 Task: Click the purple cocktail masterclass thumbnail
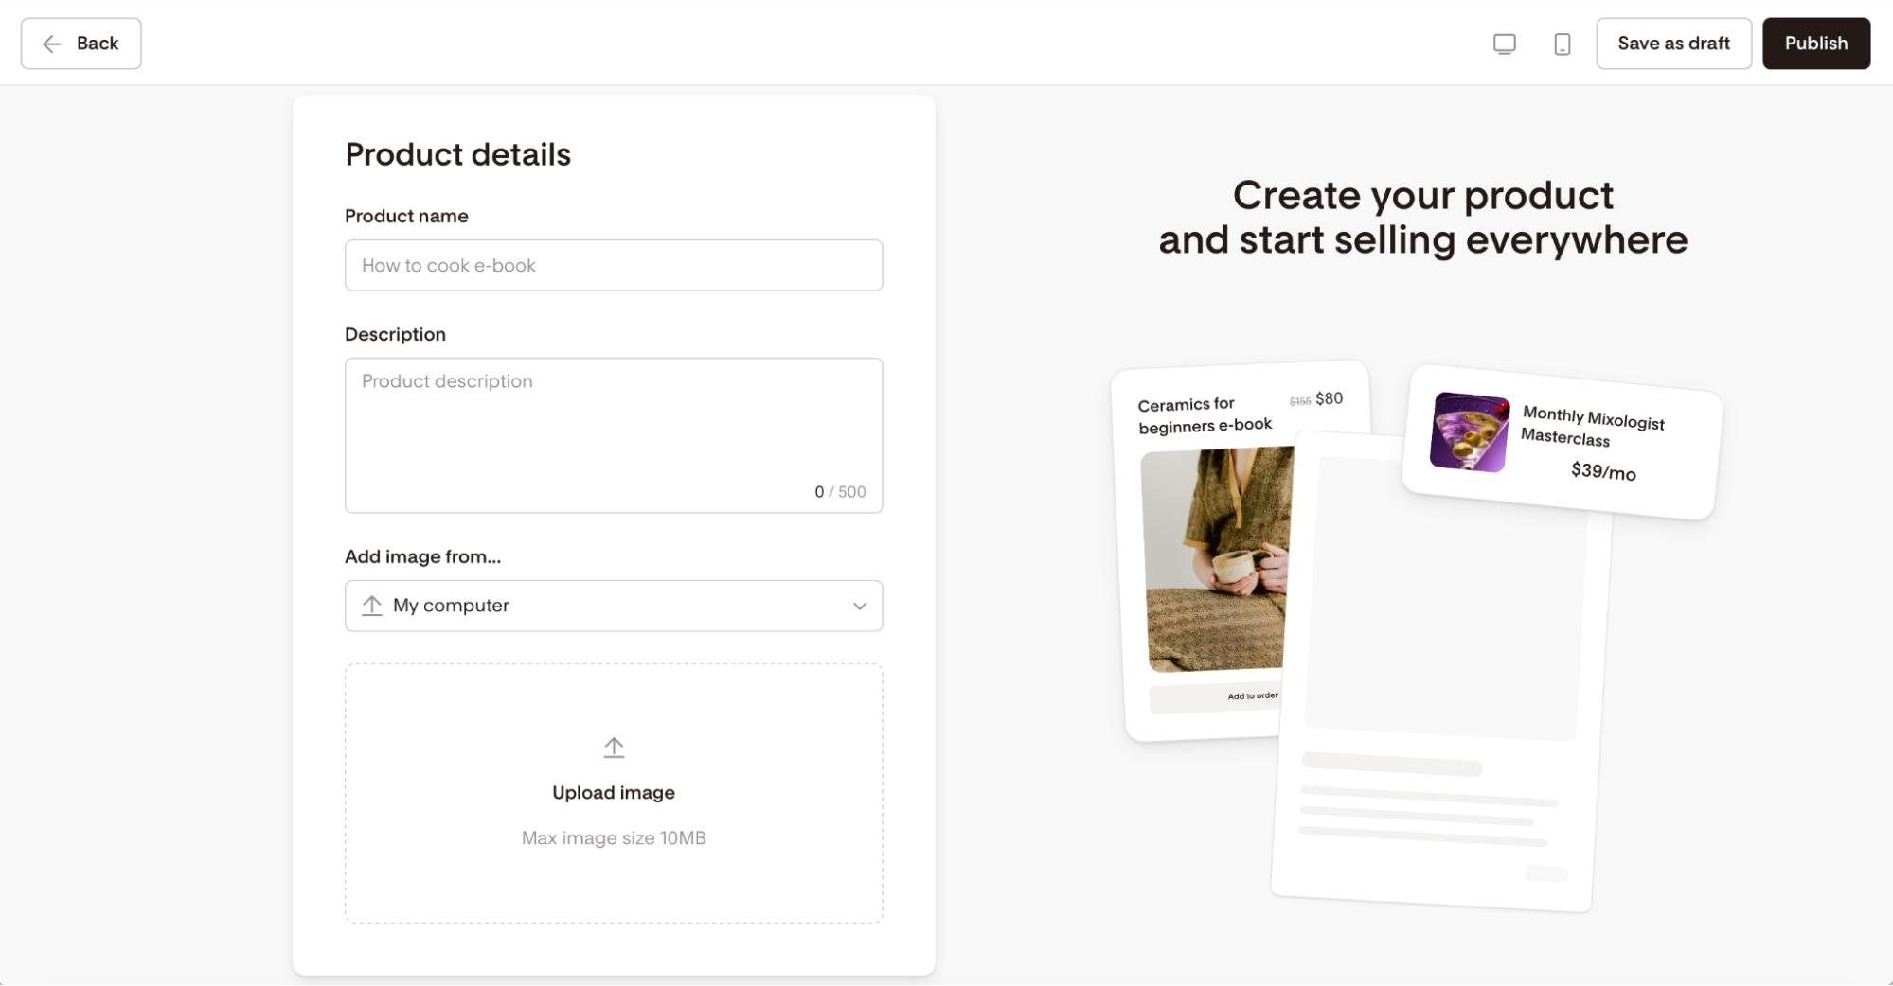[x=1469, y=432]
